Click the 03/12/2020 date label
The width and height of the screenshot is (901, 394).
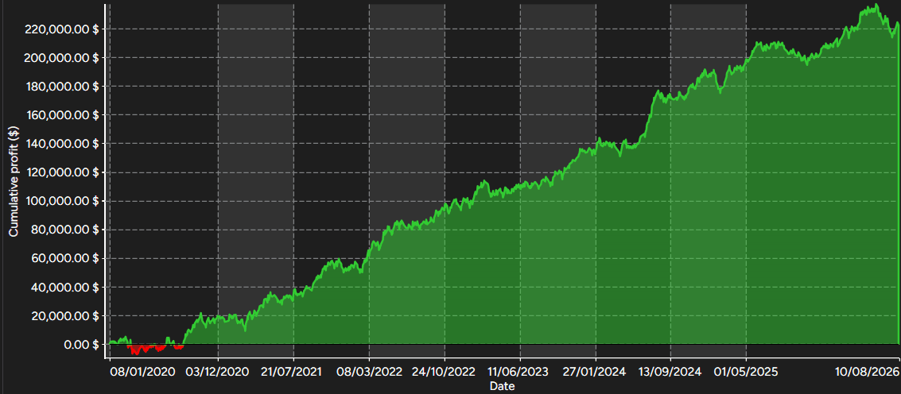tap(219, 372)
